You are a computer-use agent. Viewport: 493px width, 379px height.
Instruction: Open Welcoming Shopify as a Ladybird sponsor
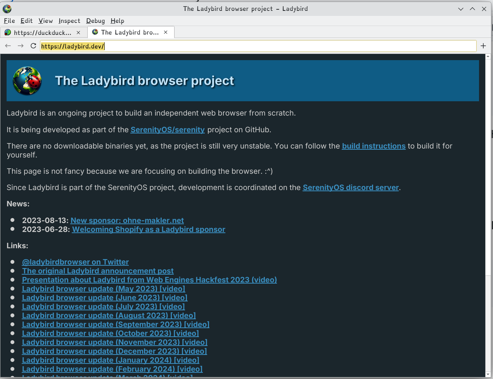coord(149,229)
